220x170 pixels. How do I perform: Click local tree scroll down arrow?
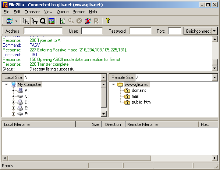[x=103, y=114]
